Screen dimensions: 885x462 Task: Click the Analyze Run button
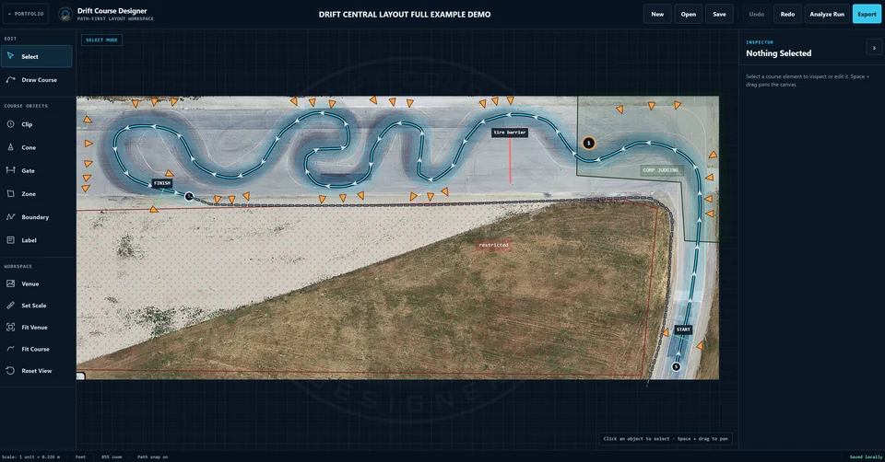pos(827,14)
